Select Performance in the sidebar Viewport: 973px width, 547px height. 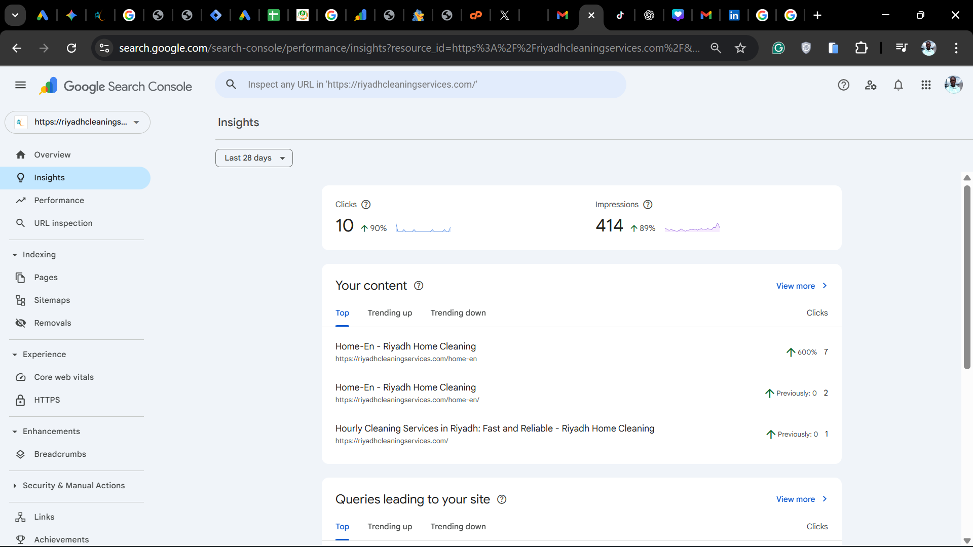click(59, 200)
